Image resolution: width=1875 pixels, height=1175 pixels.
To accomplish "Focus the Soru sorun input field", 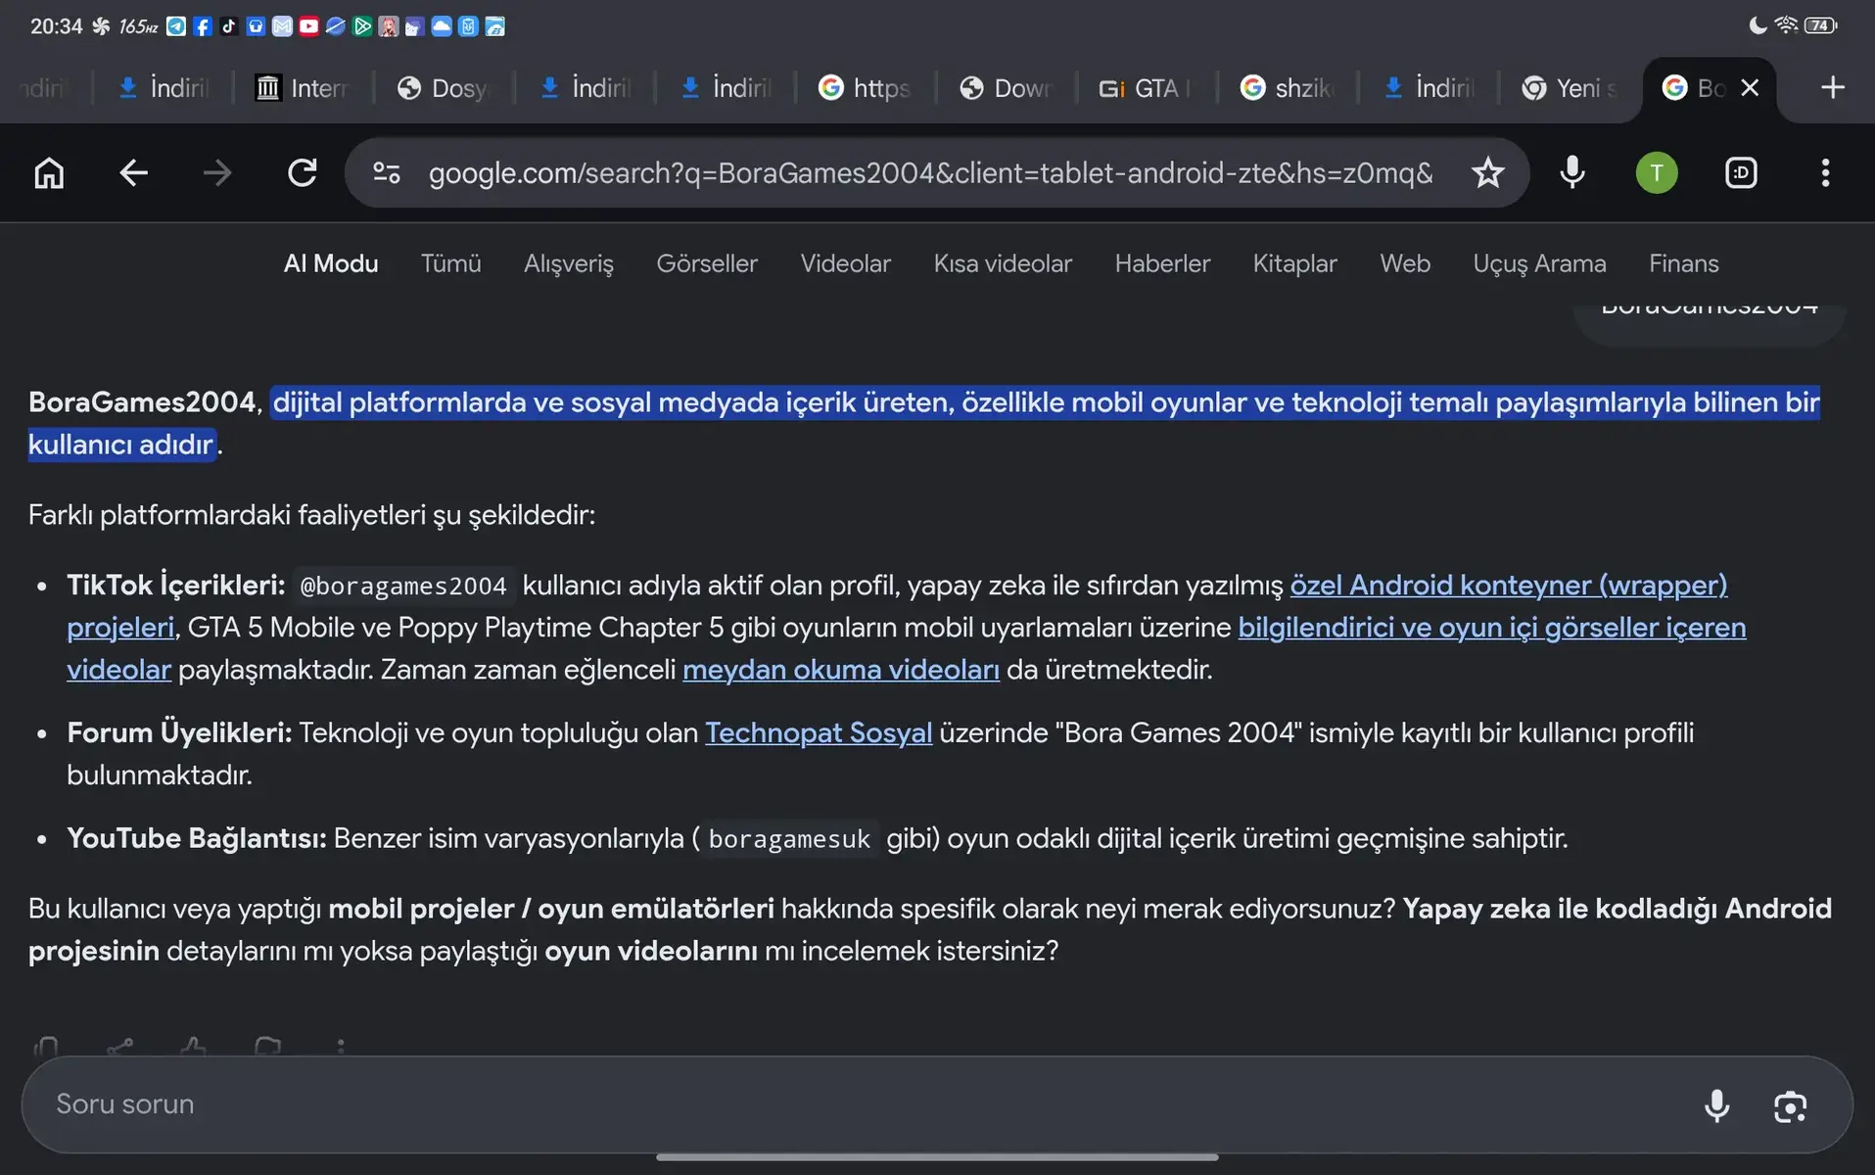I will [x=862, y=1104].
